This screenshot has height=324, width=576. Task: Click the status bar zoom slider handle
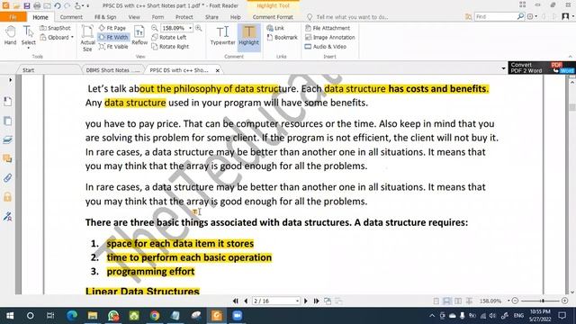point(542,301)
